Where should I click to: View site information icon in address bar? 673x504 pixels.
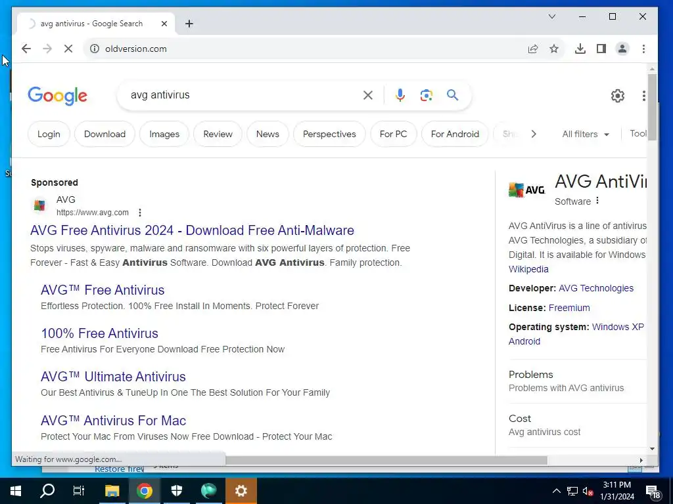(95, 49)
